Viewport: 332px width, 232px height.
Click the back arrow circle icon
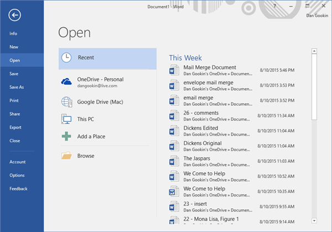(13, 15)
